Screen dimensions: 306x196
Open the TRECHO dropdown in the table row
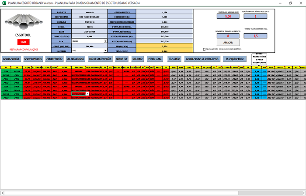click(88, 94)
